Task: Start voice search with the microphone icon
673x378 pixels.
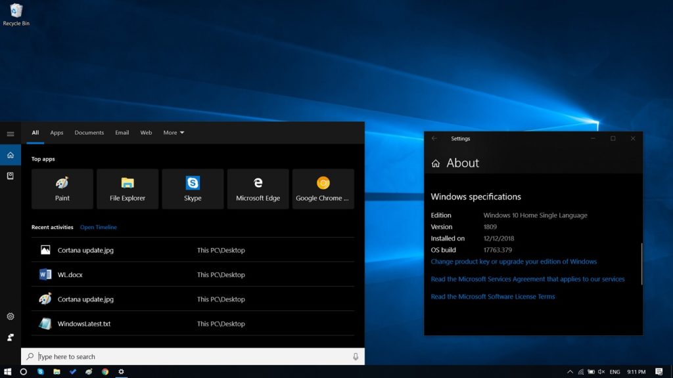Action: 355,356
